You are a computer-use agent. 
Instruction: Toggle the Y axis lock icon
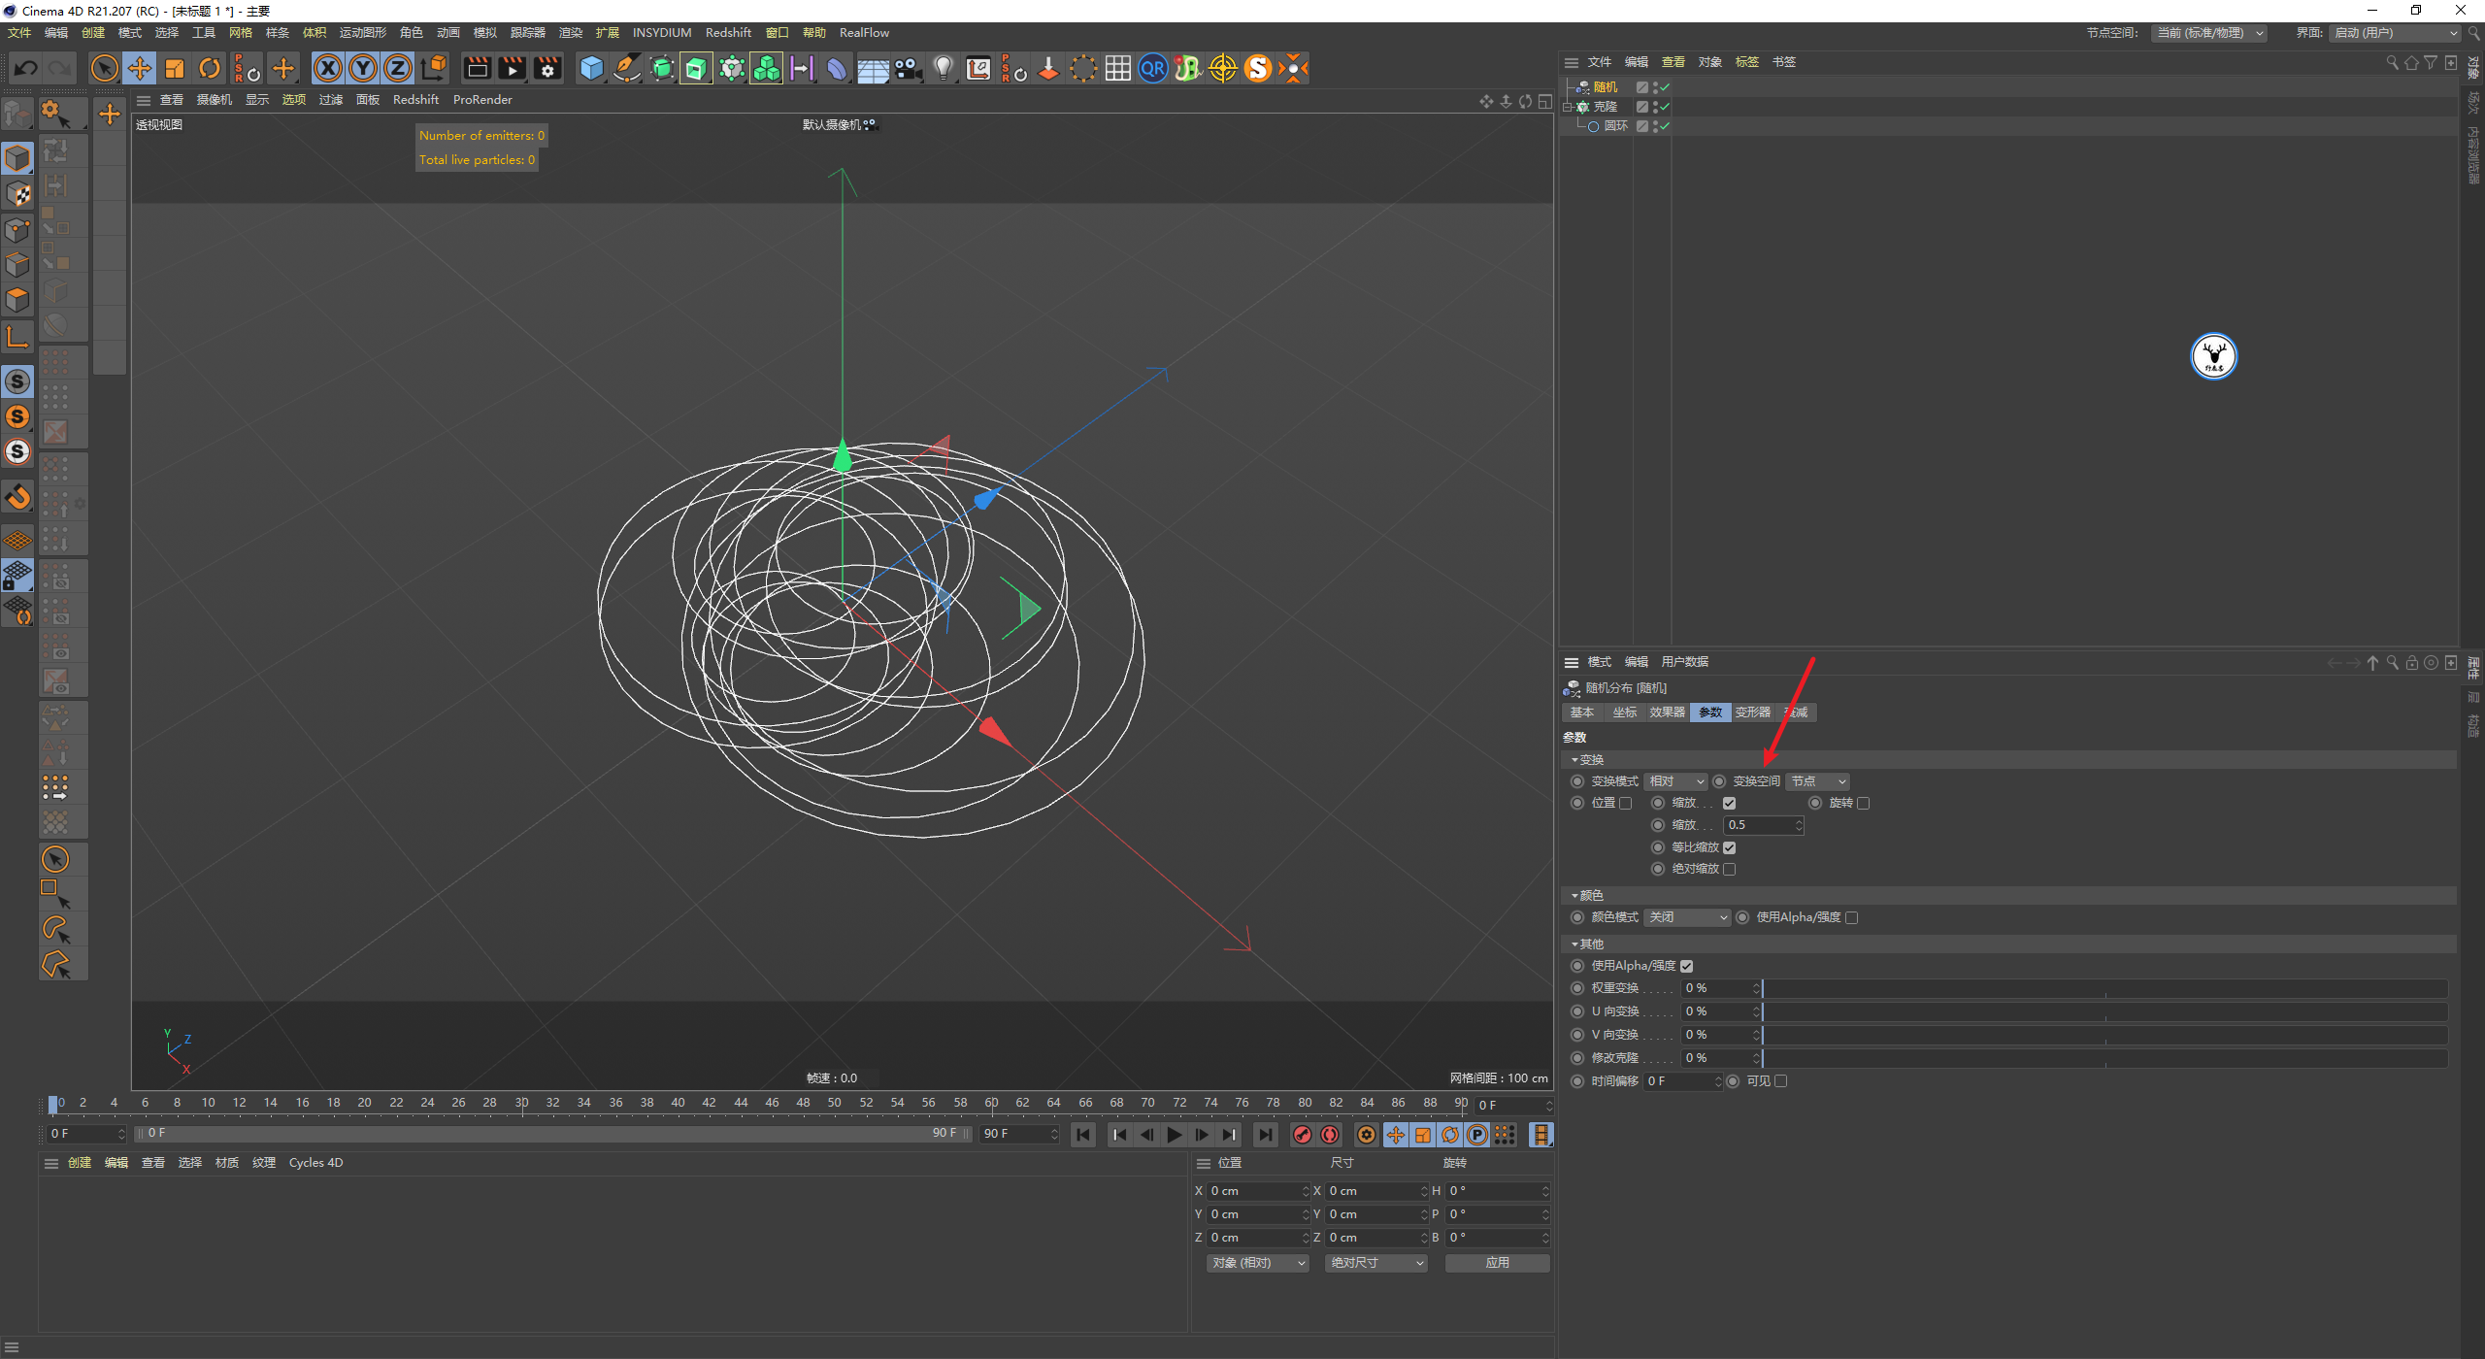[363, 68]
